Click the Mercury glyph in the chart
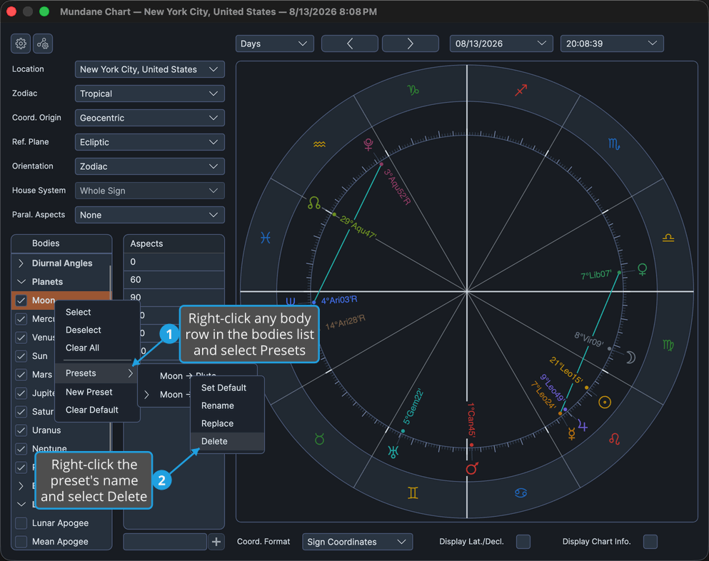709x561 pixels. (571, 434)
